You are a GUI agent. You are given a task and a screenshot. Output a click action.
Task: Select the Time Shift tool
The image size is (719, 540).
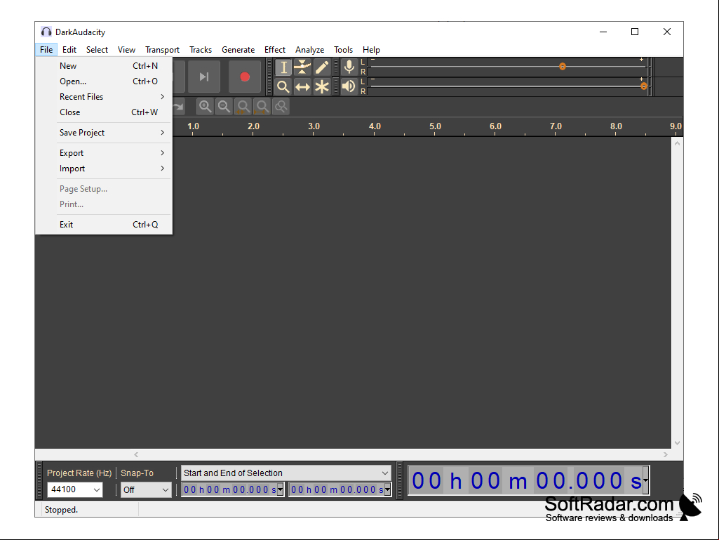coord(302,87)
